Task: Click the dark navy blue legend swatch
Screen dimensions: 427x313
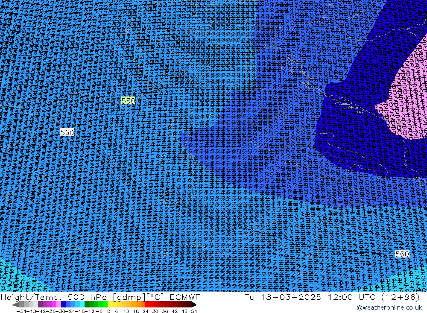Action: point(64,304)
